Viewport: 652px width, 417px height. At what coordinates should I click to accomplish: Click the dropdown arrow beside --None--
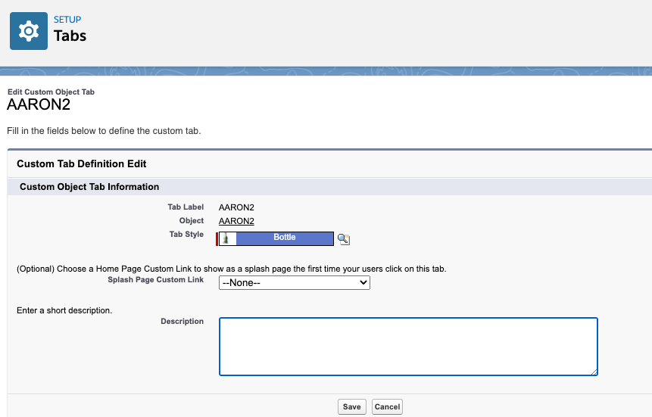(363, 282)
